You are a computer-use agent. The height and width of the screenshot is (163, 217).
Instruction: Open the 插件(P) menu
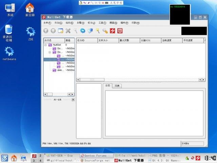pos(124,23)
